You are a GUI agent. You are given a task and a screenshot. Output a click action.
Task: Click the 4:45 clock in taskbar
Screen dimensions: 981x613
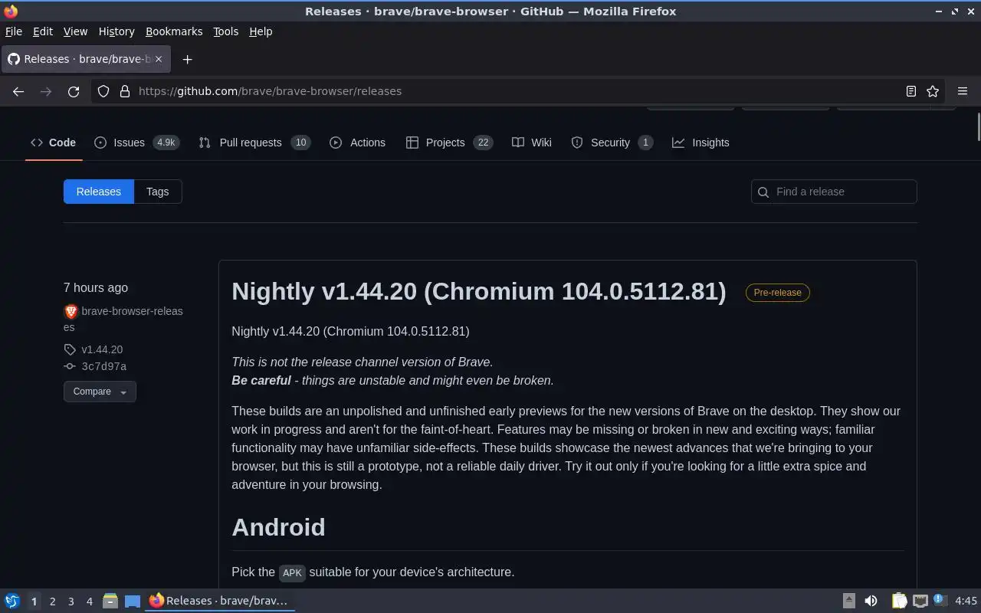tap(966, 601)
